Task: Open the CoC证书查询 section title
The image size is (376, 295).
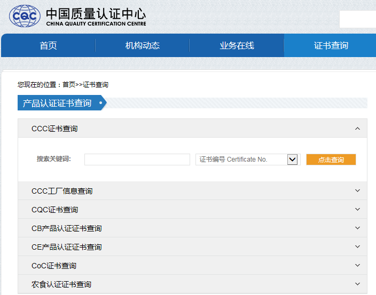Action: tap(54, 266)
